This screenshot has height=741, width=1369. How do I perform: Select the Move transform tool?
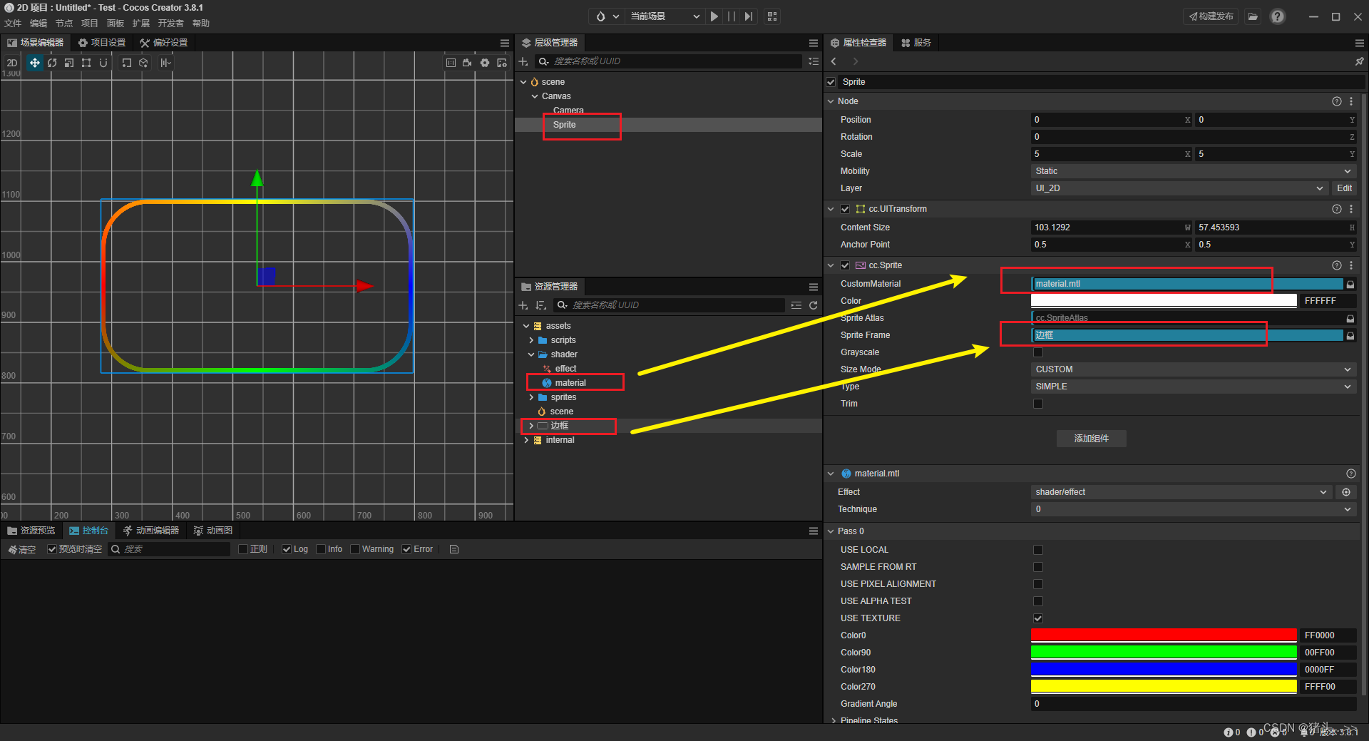click(x=35, y=63)
